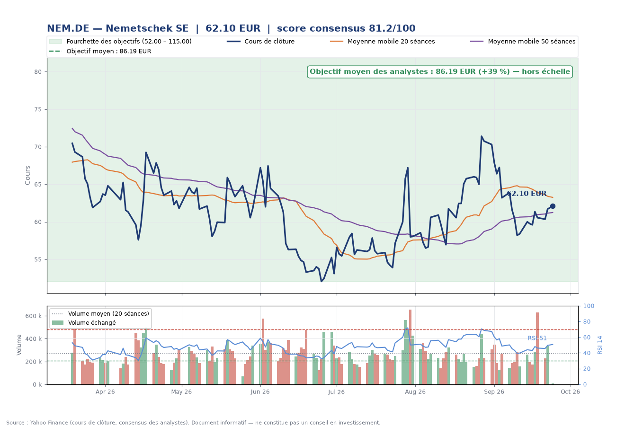Click the "62.10 EUR" last price label
This screenshot has height=427, width=625.
pyautogui.click(x=527, y=194)
